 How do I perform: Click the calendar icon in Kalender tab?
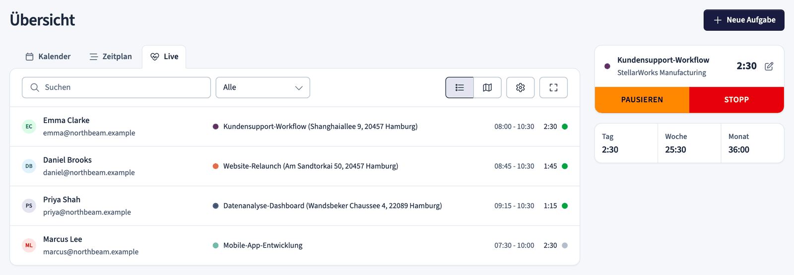pos(29,57)
